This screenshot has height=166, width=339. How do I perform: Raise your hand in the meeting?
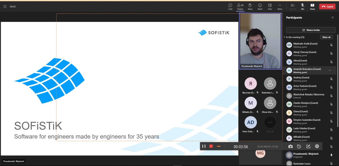pos(250,6)
